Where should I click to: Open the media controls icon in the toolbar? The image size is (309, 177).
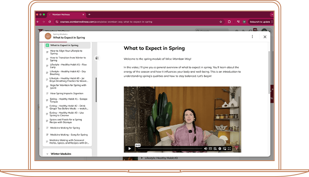point(238,22)
